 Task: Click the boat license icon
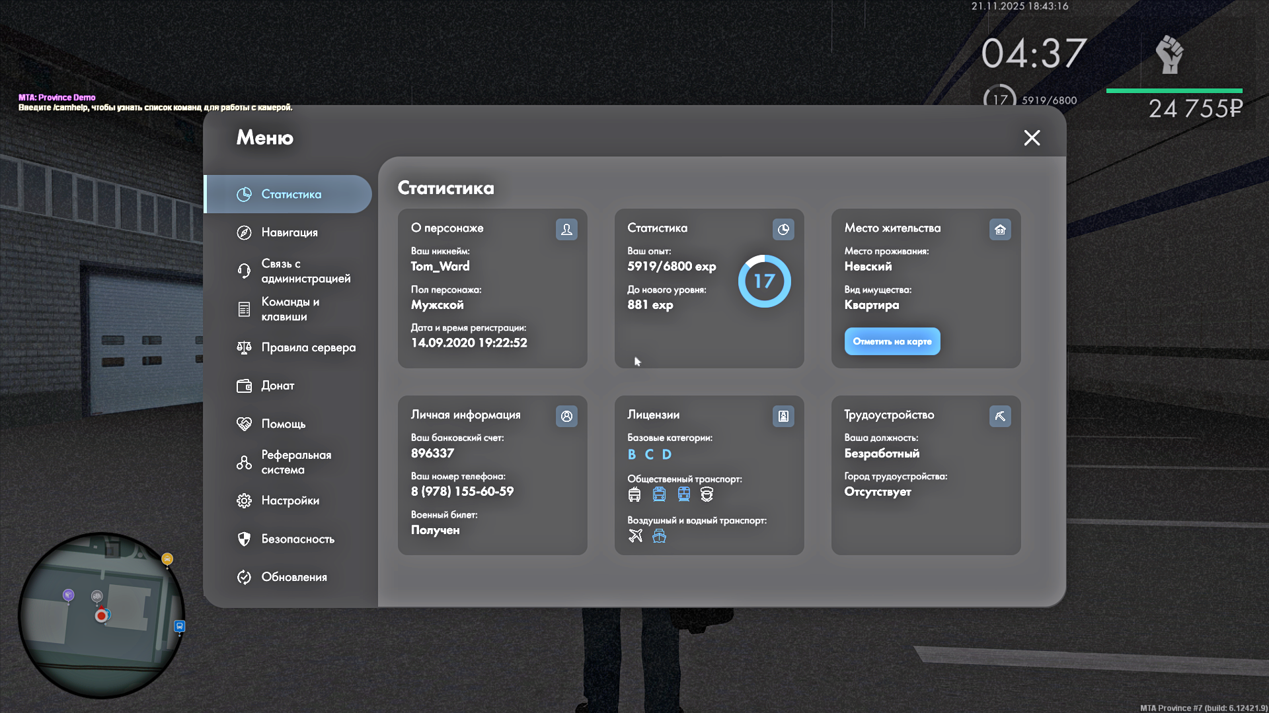(659, 535)
